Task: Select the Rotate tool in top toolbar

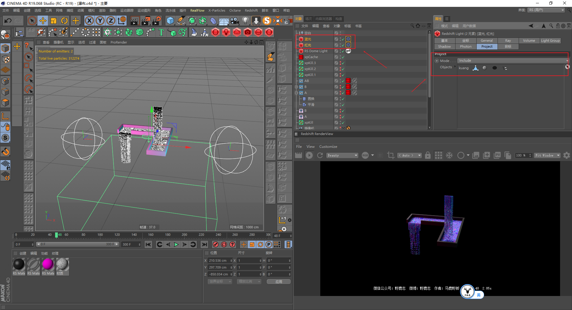Action: [64, 21]
